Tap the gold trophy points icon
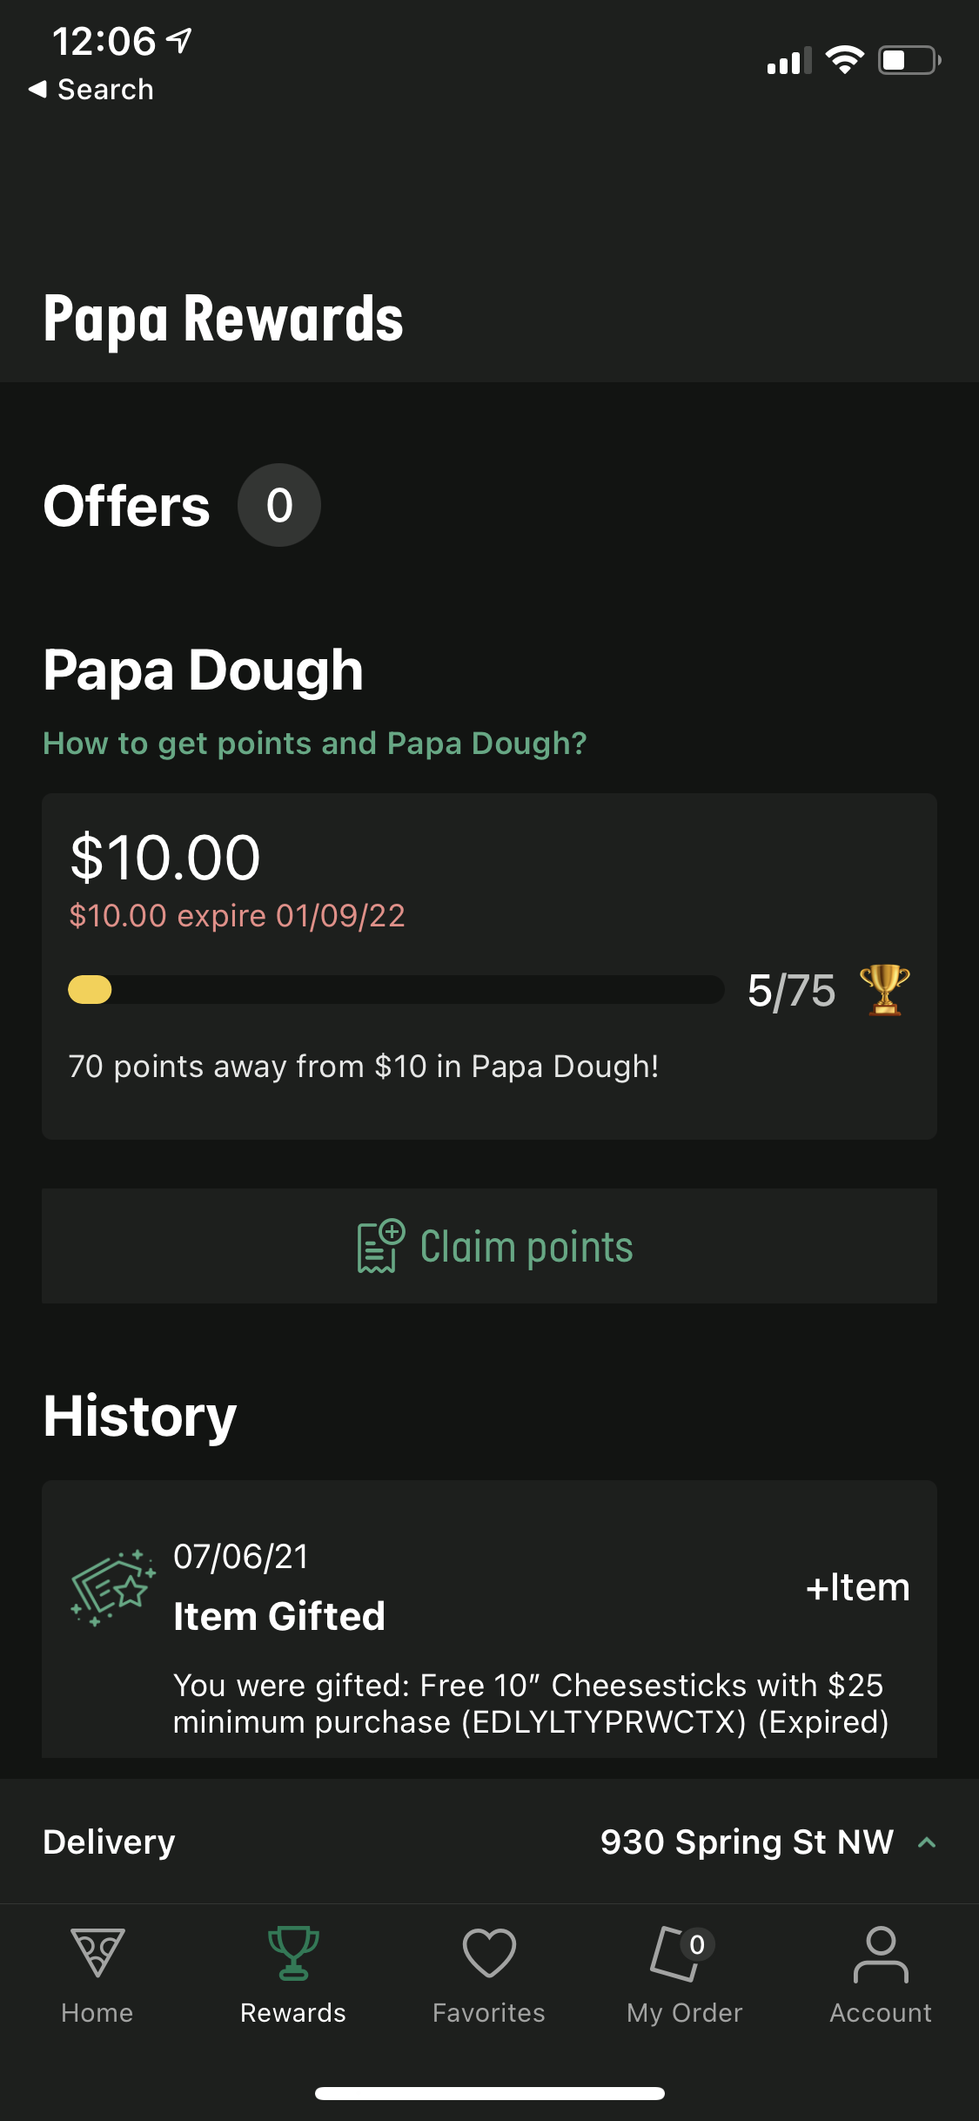 pyautogui.click(x=884, y=990)
